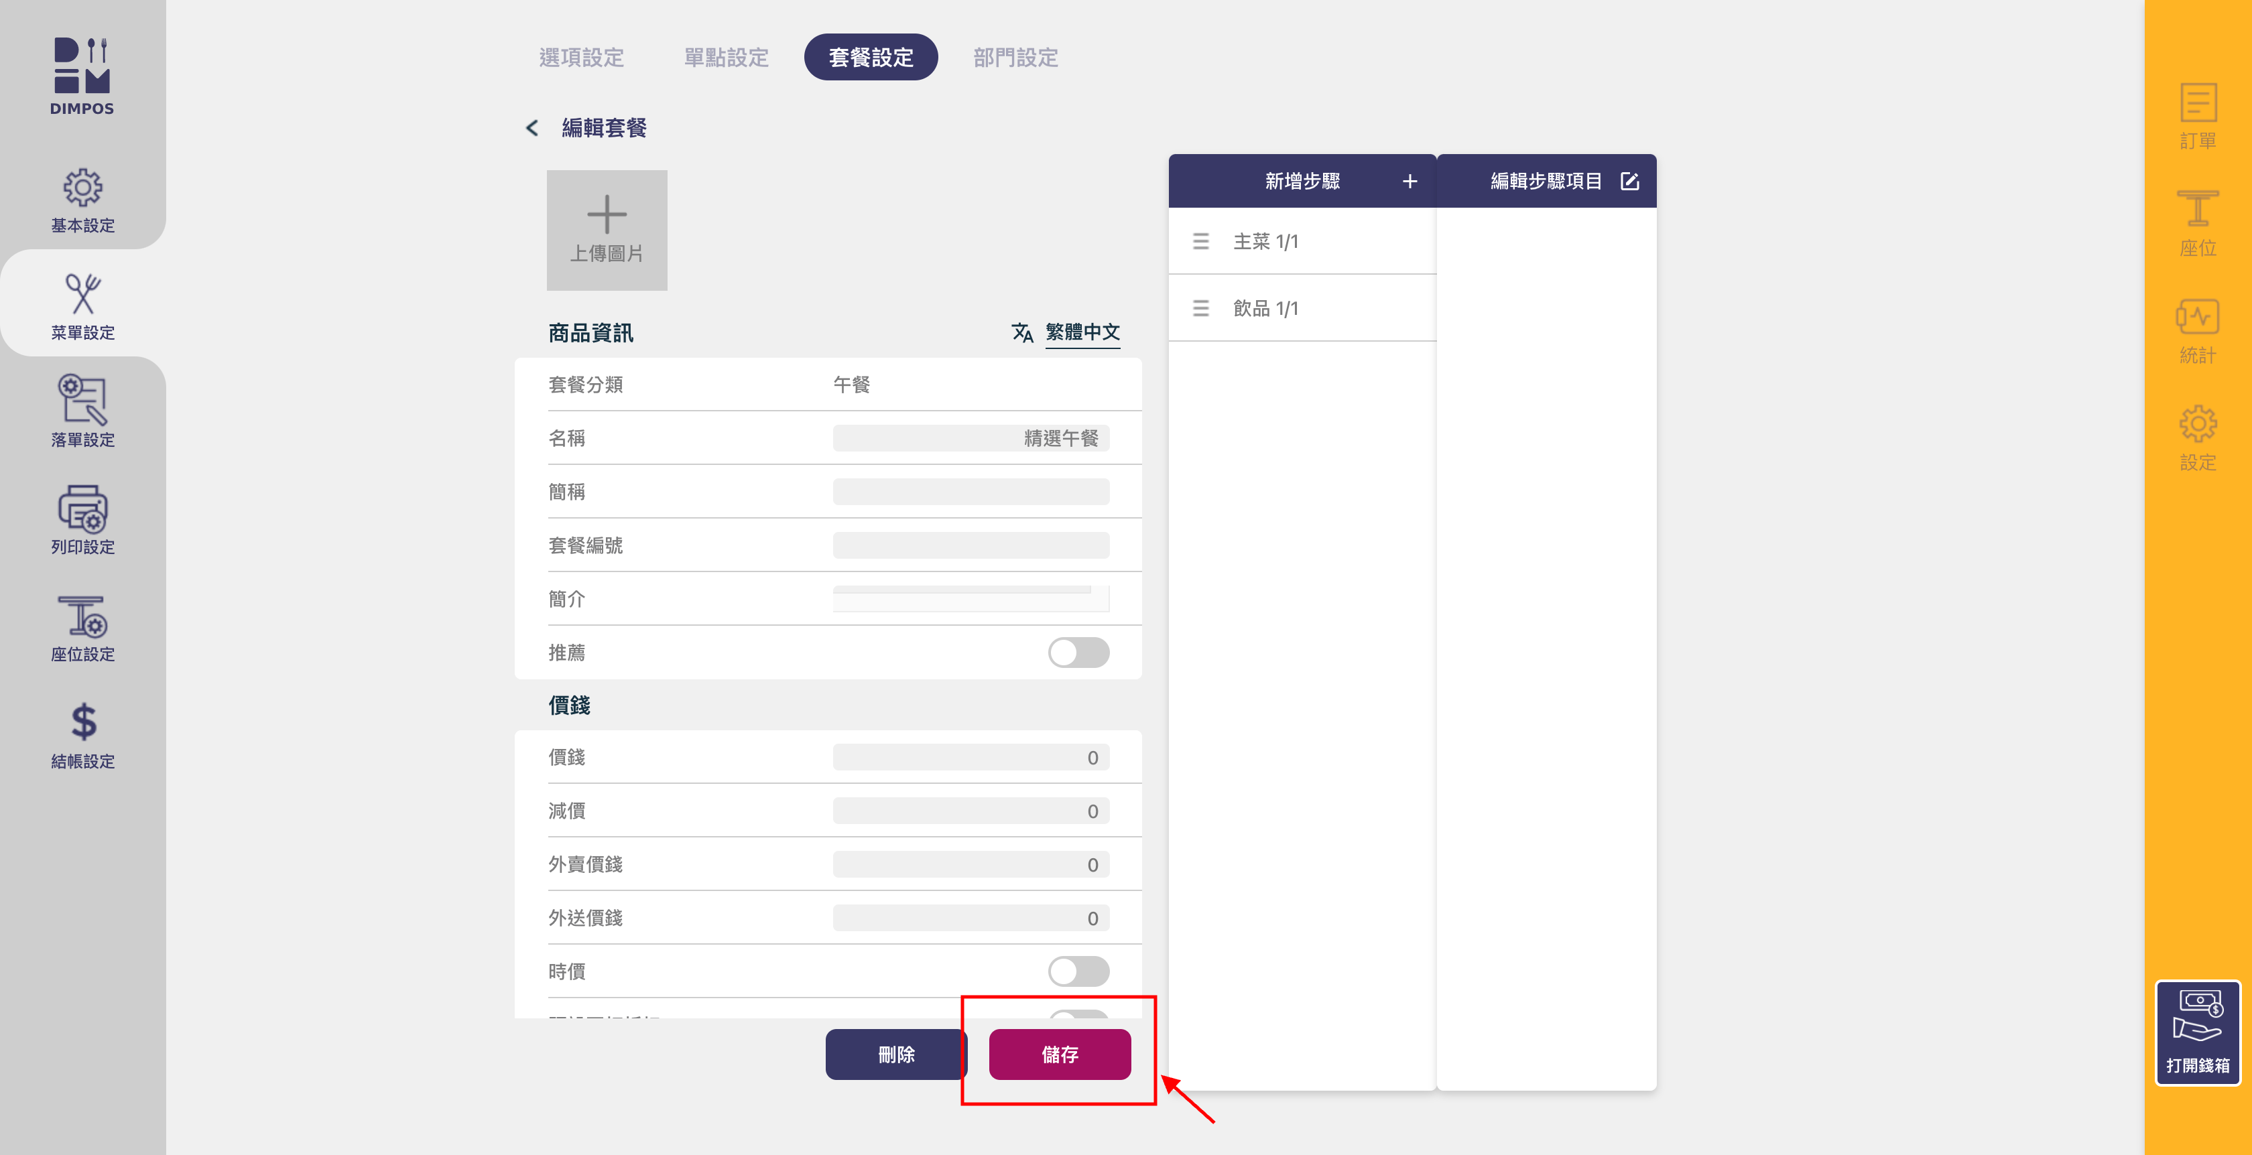
Task: Click the plus icon to add step
Action: (1410, 181)
